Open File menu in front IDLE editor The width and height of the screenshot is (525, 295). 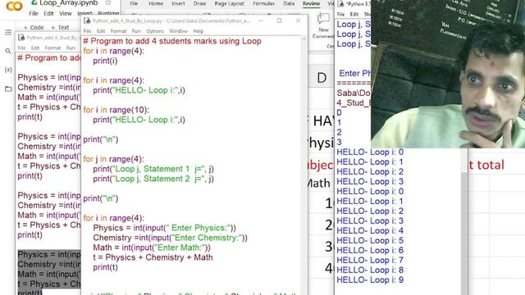(x=87, y=31)
